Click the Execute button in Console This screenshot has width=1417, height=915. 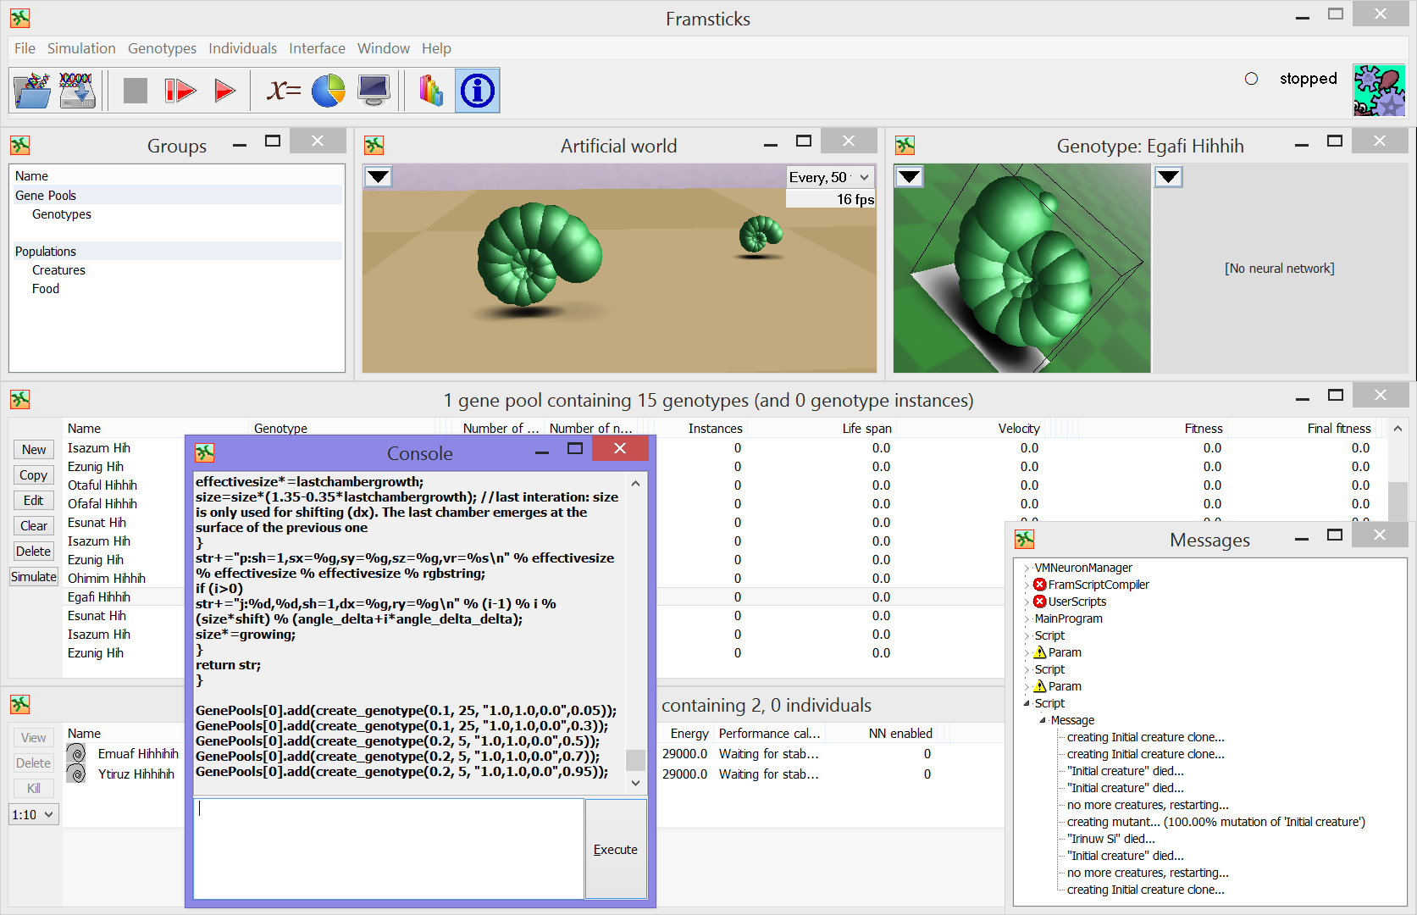click(615, 849)
